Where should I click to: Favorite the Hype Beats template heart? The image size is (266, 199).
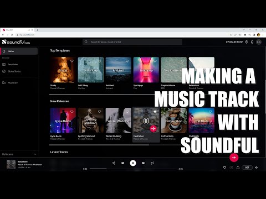[x=72, y=112]
